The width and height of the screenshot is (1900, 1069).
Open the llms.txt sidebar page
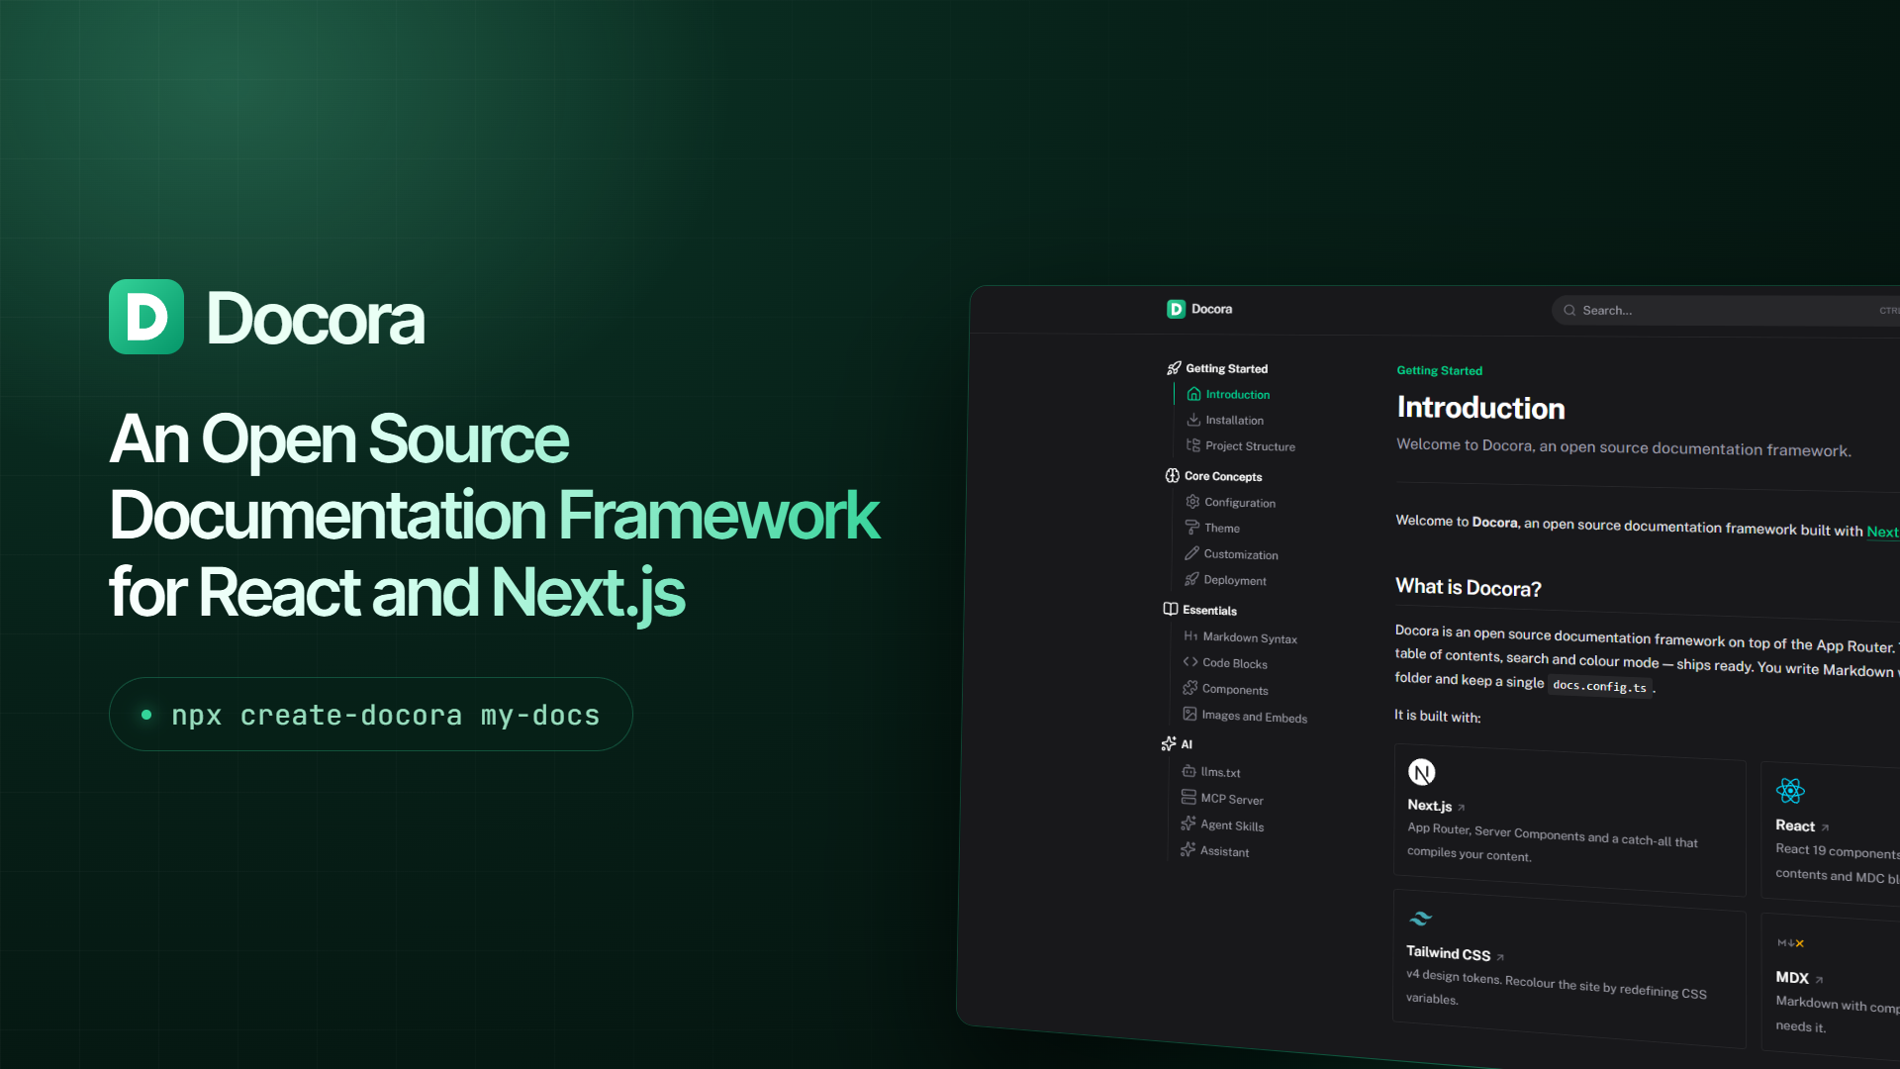(1220, 772)
